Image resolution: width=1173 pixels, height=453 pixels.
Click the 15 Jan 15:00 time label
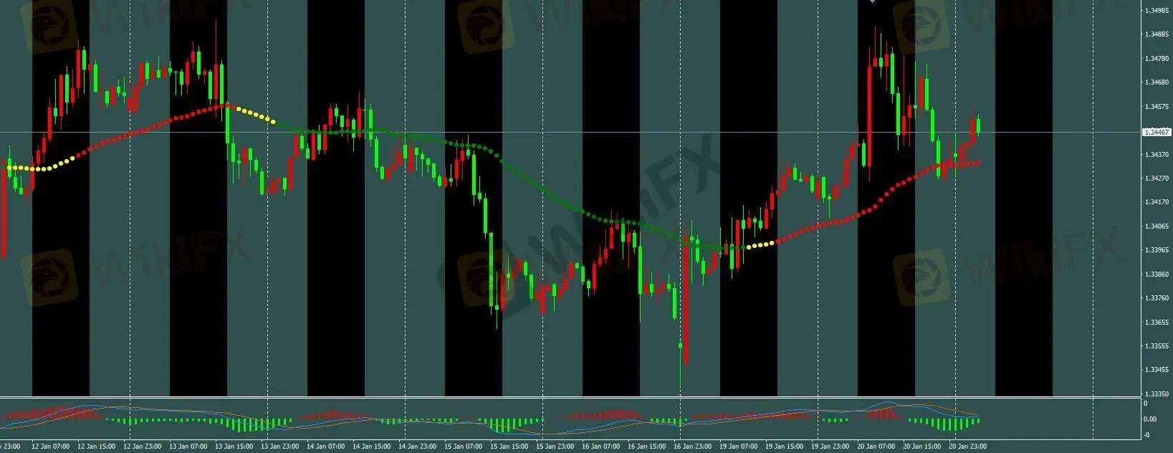509,447
